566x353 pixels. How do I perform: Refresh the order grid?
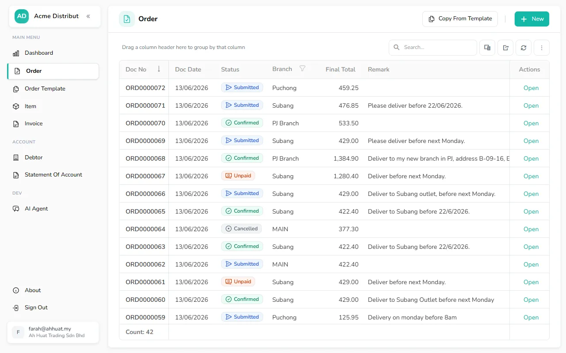(524, 48)
